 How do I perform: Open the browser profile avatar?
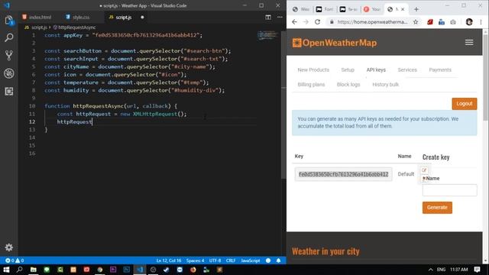click(469, 22)
